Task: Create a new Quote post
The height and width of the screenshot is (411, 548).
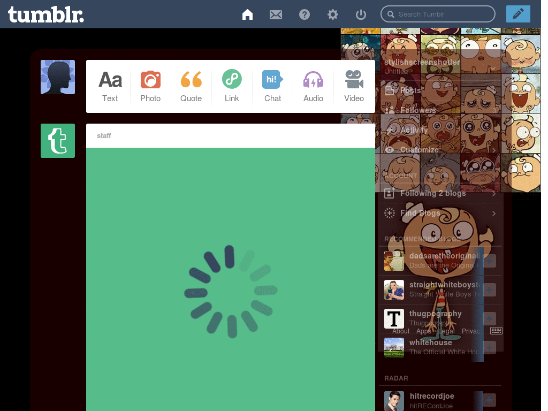Action: 191,86
